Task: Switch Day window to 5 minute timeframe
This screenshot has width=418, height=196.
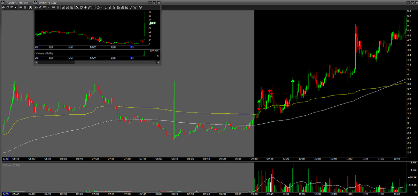Action: [114, 7]
